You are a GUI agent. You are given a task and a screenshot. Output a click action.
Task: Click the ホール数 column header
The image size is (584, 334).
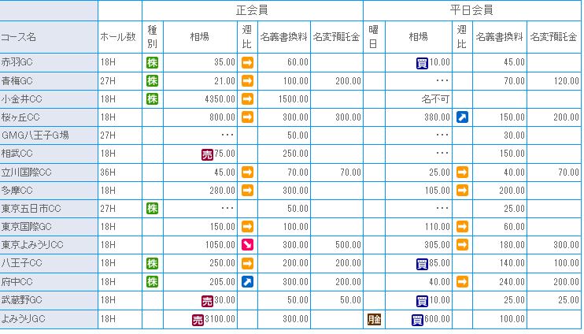point(118,37)
